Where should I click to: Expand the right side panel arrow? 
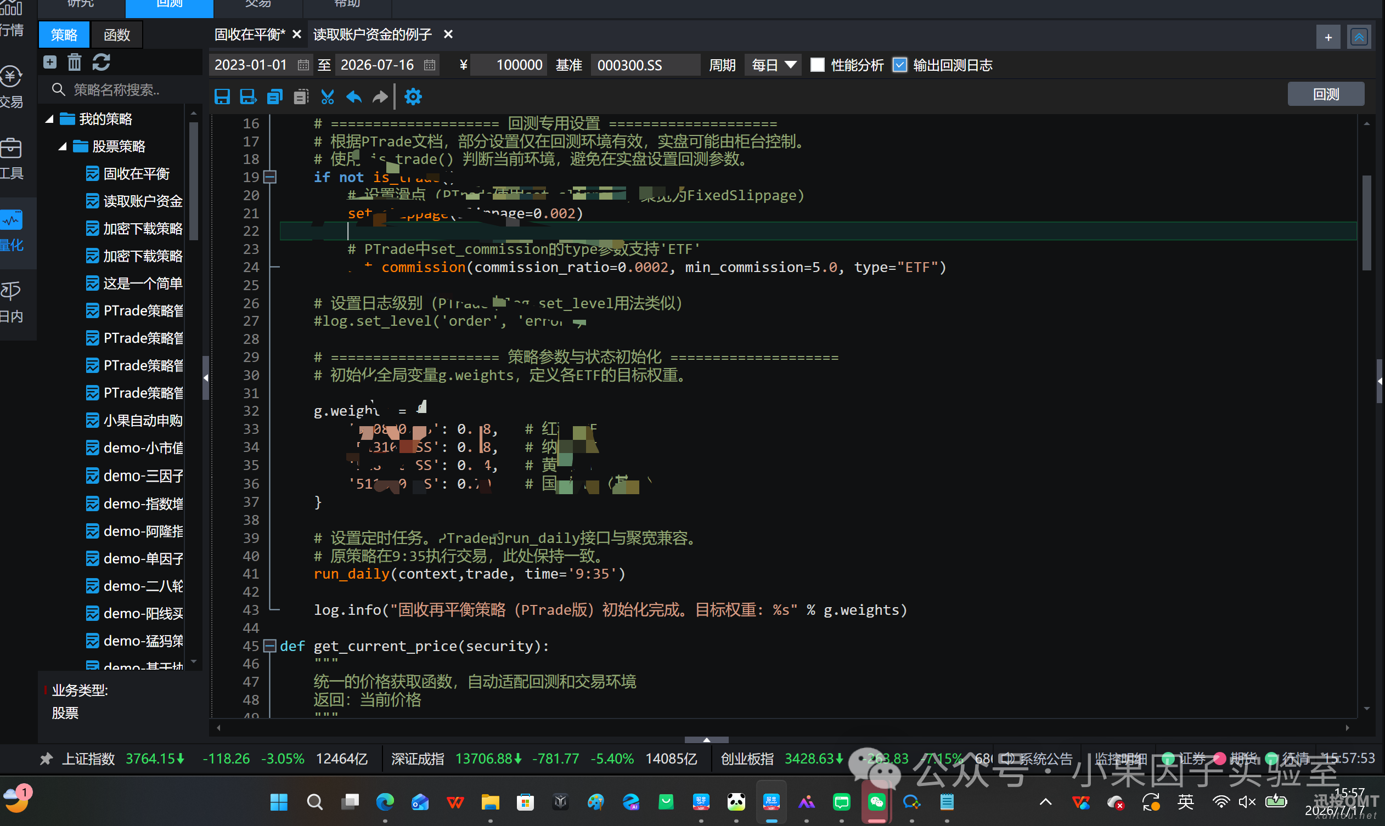tap(1380, 381)
